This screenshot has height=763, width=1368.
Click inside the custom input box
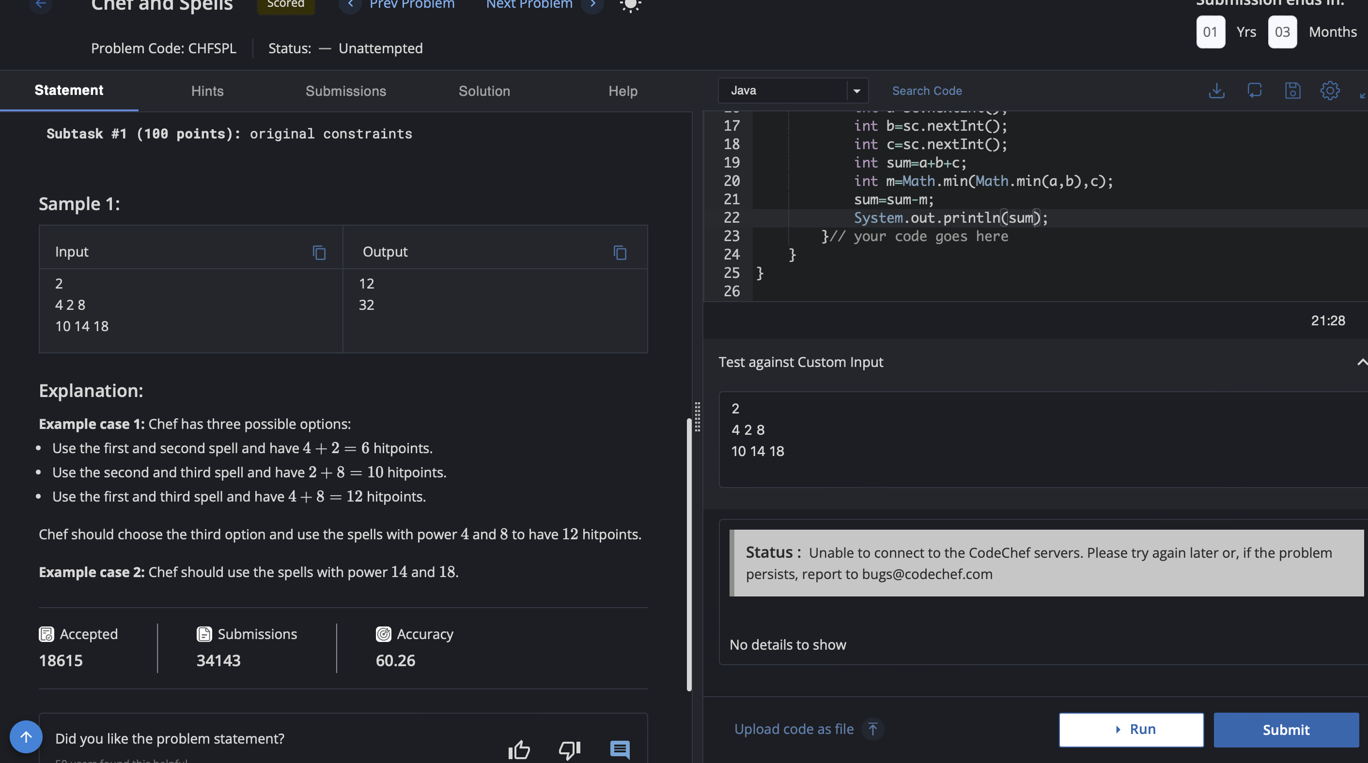[1041, 439]
